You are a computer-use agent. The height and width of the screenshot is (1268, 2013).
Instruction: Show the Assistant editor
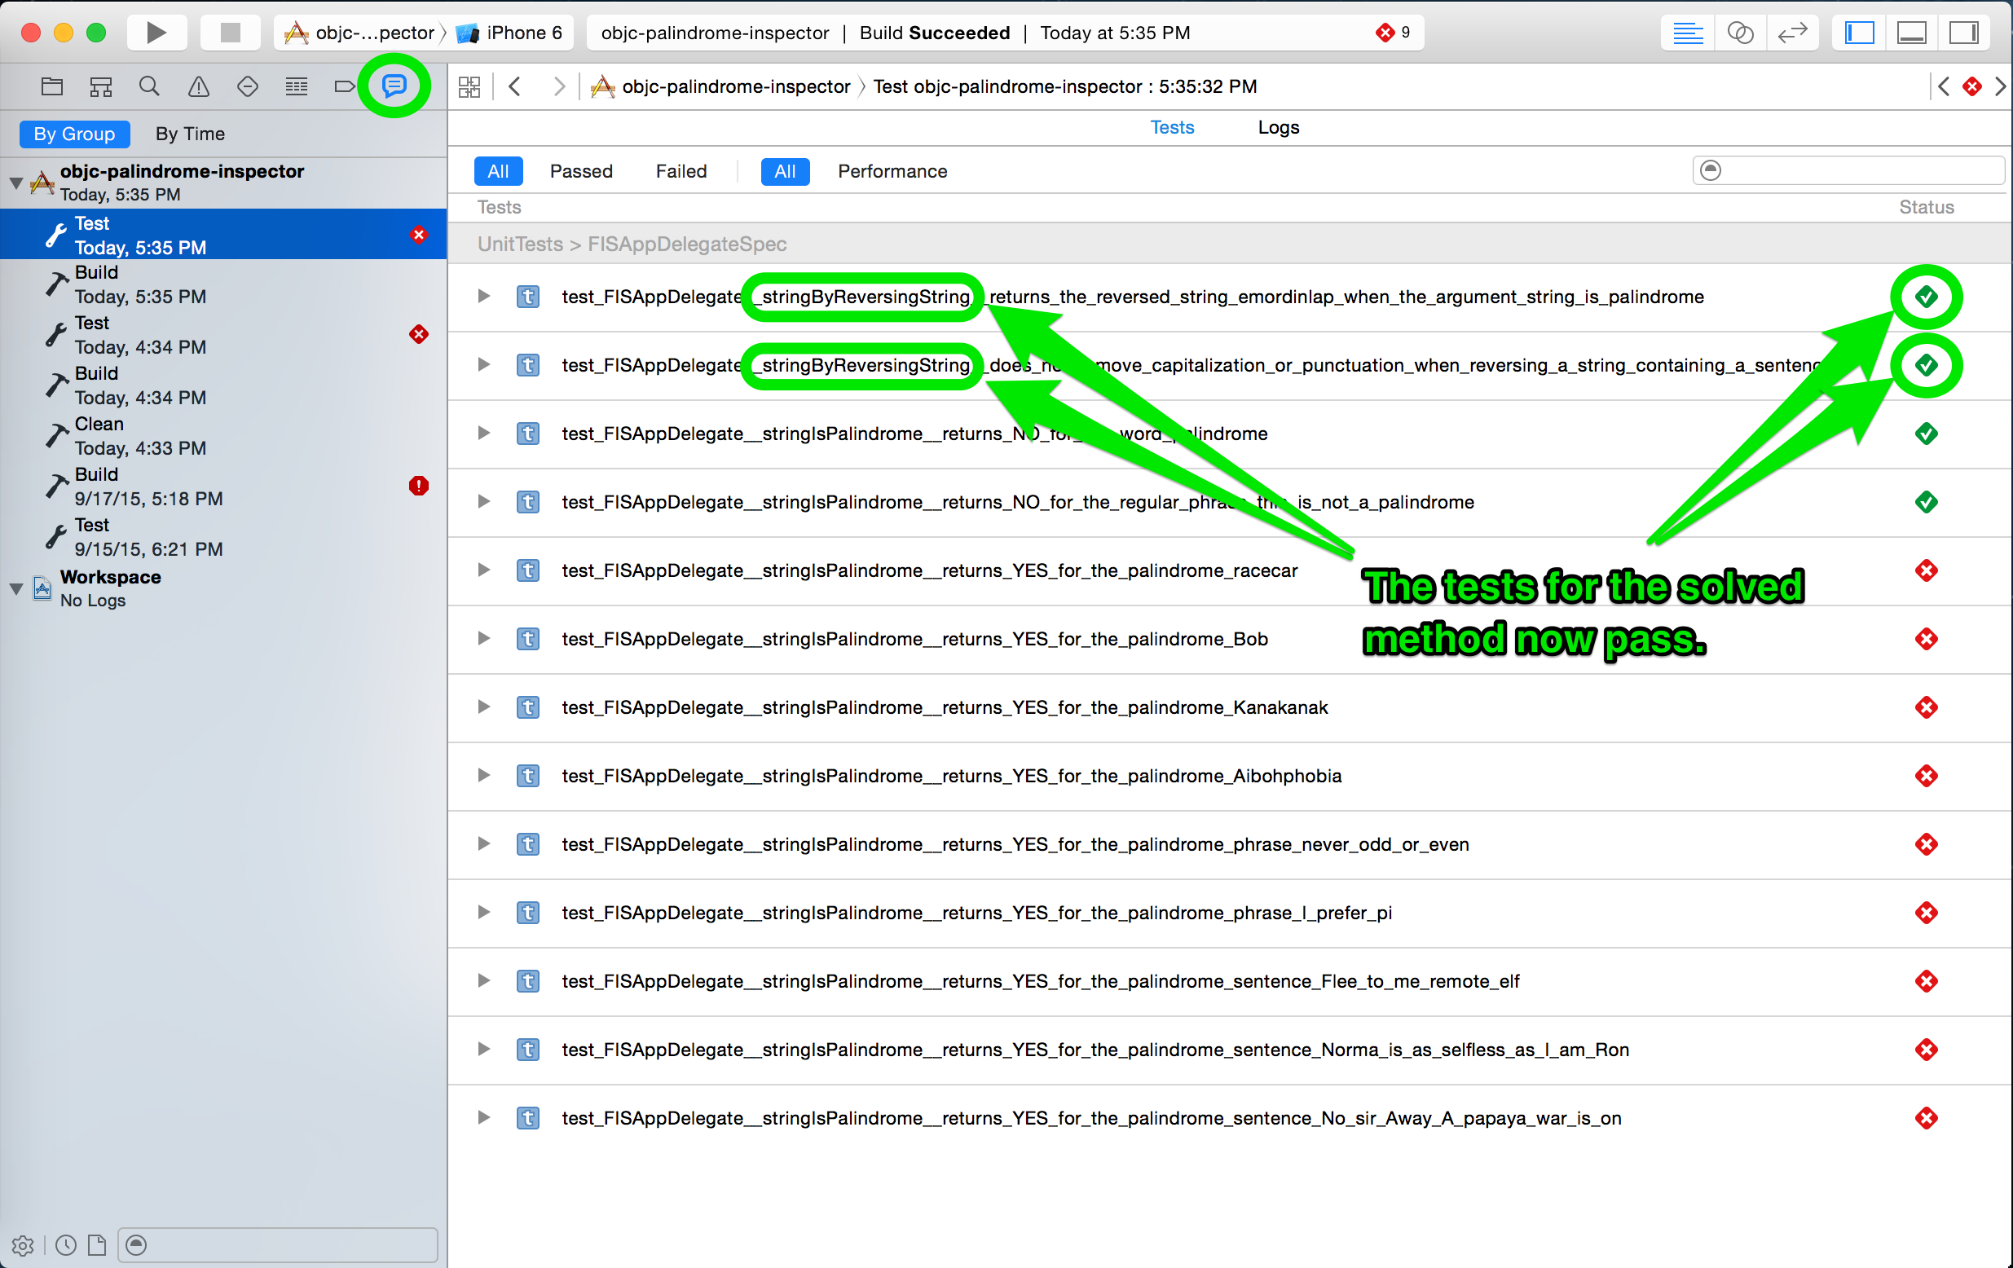click(x=1739, y=33)
